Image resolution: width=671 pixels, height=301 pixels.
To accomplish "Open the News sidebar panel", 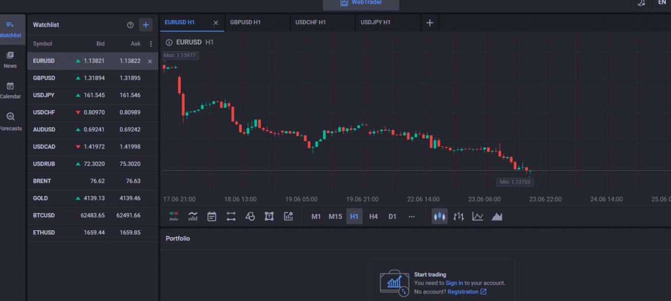I will pyautogui.click(x=10, y=60).
